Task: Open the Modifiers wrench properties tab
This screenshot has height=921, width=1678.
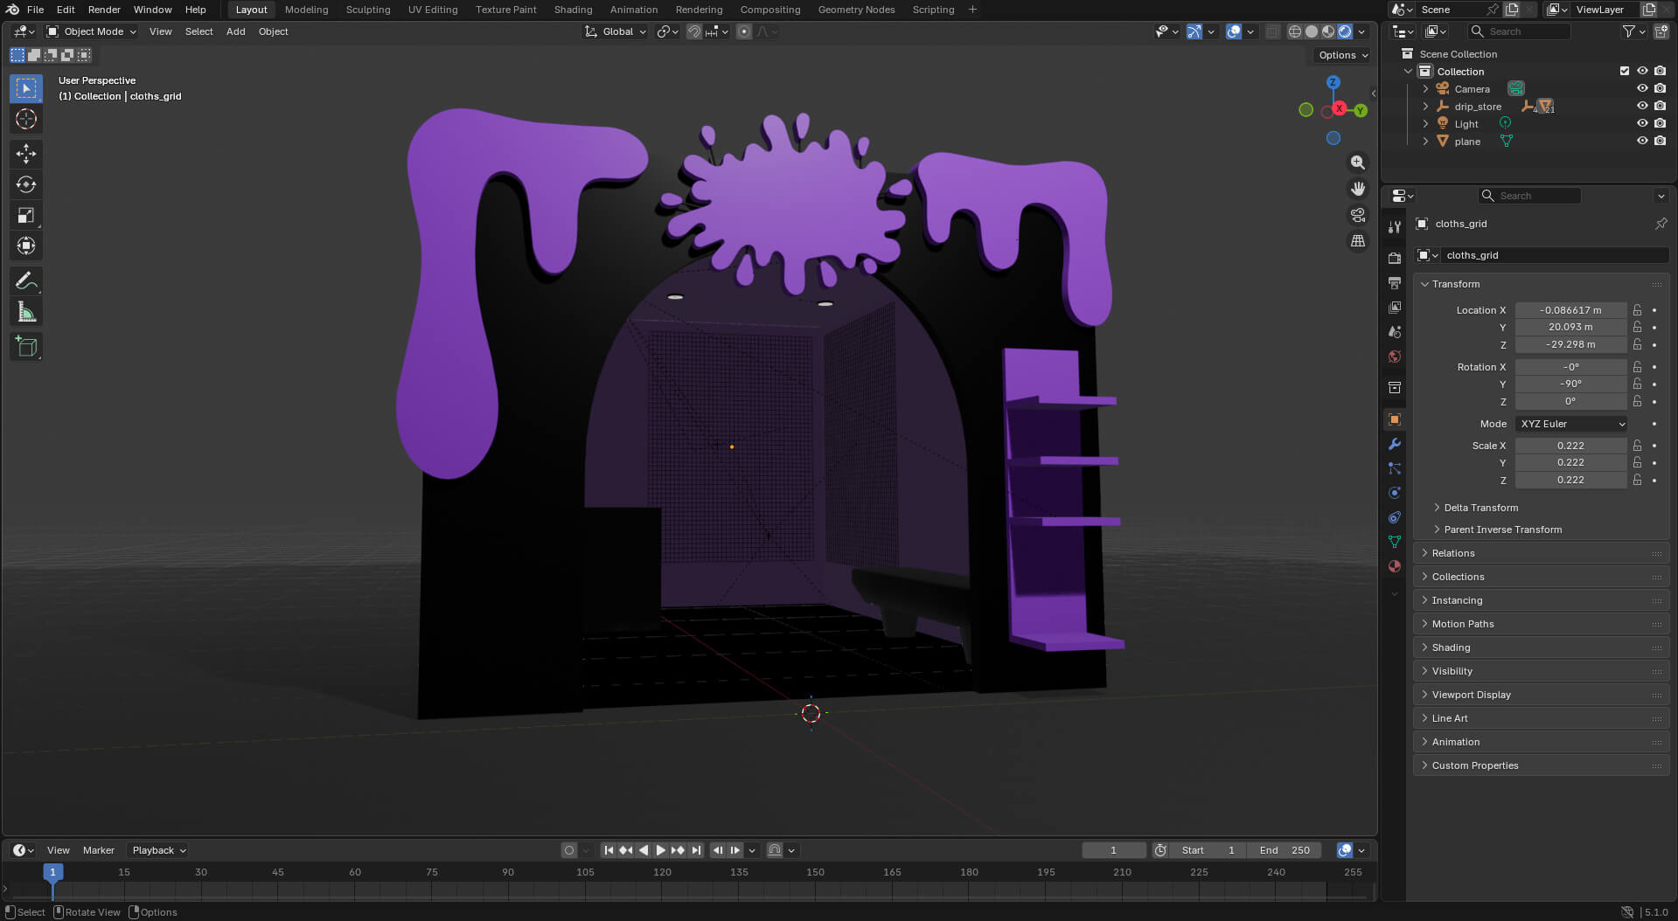Action: click(1395, 444)
